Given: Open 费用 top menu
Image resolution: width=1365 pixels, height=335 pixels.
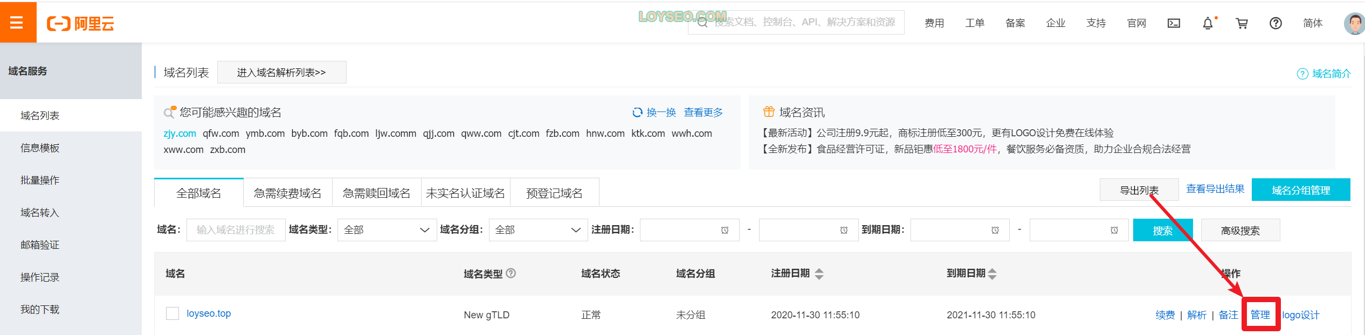Looking at the screenshot, I should (x=934, y=23).
